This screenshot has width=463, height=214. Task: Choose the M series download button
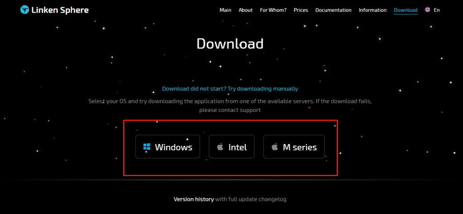[x=294, y=147]
